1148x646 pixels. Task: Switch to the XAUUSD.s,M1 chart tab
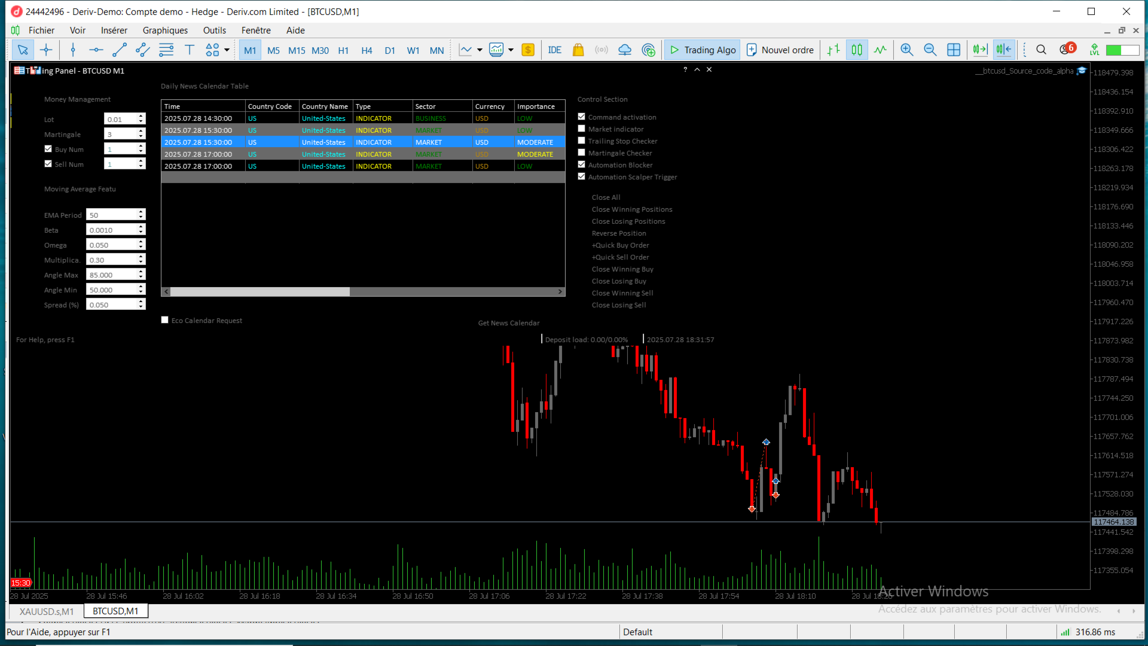(47, 611)
